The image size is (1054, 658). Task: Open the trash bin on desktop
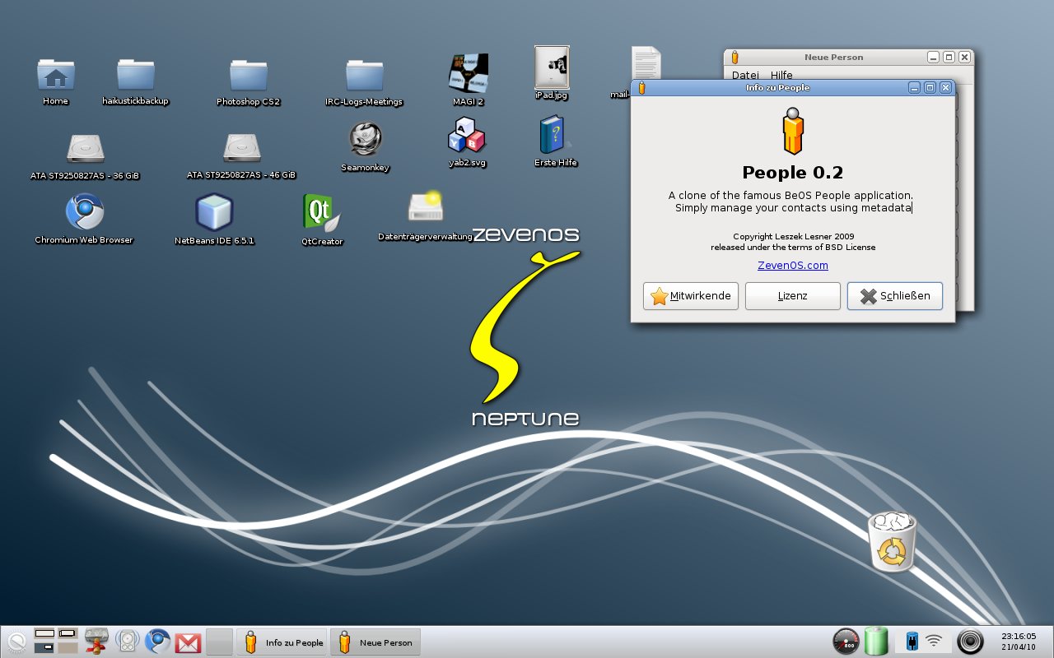tap(892, 540)
